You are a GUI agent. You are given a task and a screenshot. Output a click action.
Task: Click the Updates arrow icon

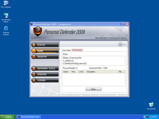click(34, 74)
